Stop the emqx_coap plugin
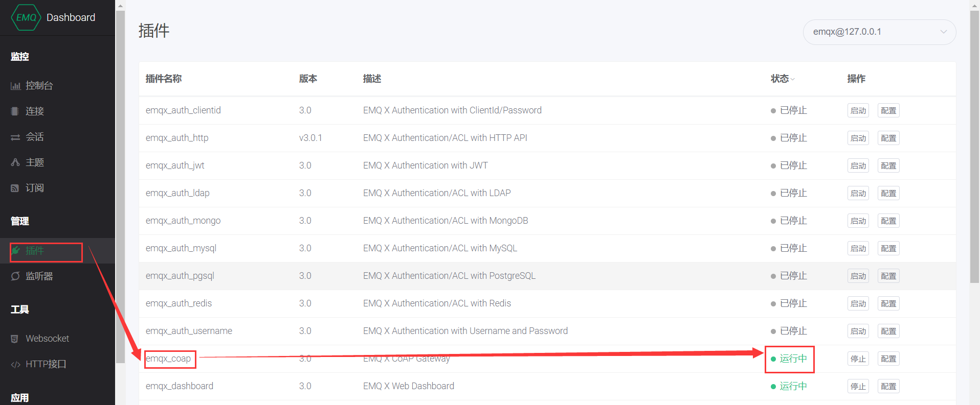Viewport: 980px width, 405px height. 858,359
